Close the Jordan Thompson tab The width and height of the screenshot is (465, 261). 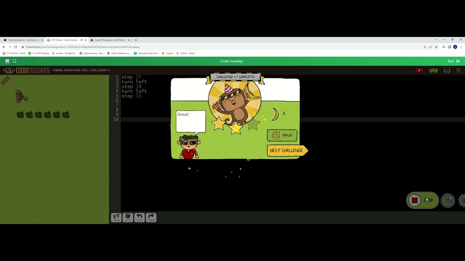[129, 40]
